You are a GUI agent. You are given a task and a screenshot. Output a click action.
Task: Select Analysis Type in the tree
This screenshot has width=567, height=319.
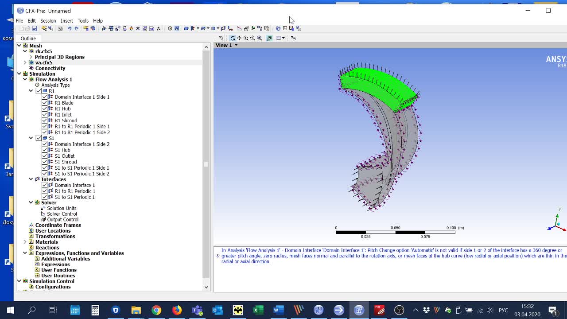(x=55, y=85)
